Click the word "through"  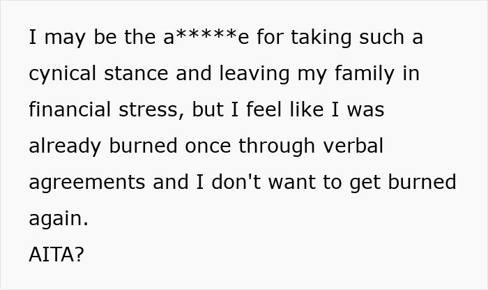click(274, 146)
